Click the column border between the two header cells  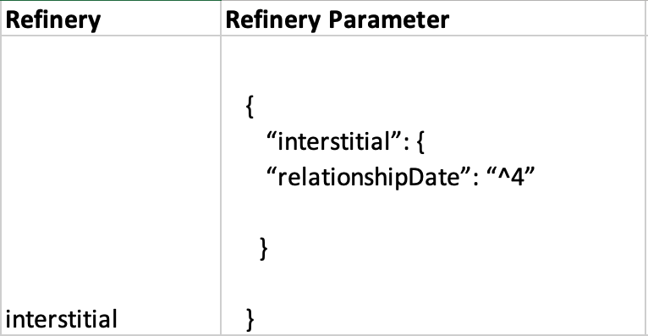[221, 18]
